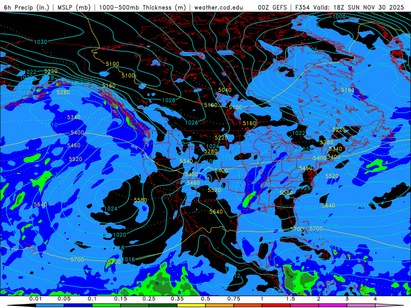Click the magenta 2 inch legend swatch
This screenshot has height=308, width=411.
coord(333,305)
